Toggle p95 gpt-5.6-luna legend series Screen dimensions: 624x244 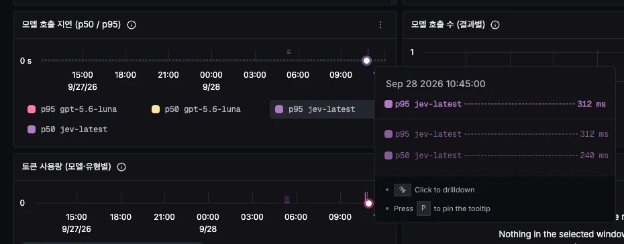click(x=72, y=109)
